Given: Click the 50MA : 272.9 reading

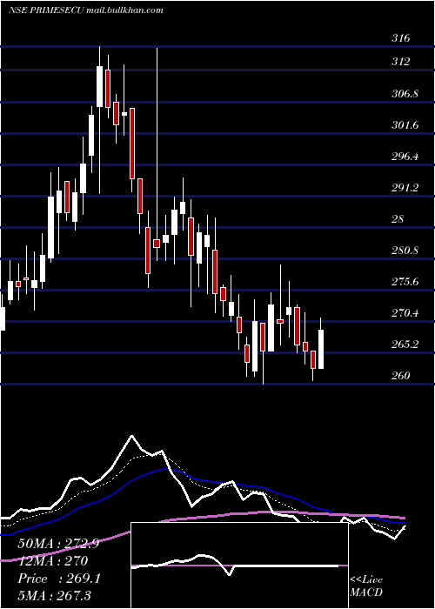Looking at the screenshot, I should [x=58, y=544].
